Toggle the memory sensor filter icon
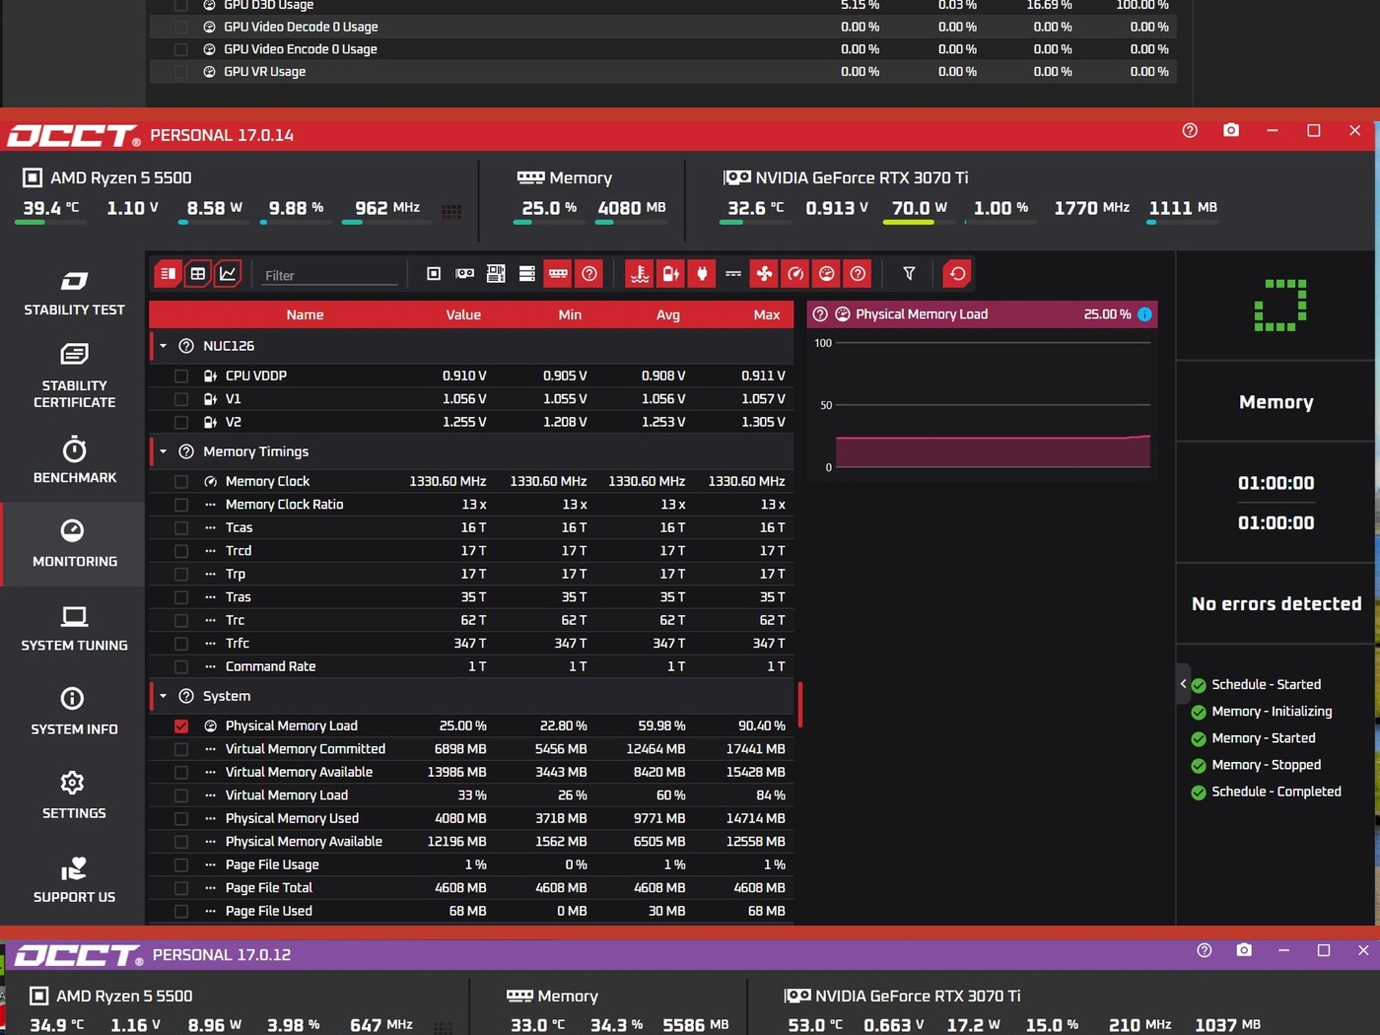The width and height of the screenshot is (1380, 1035). (x=558, y=274)
